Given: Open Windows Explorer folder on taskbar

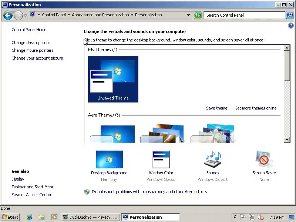Looking at the screenshot, I should pyautogui.click(x=42, y=217).
